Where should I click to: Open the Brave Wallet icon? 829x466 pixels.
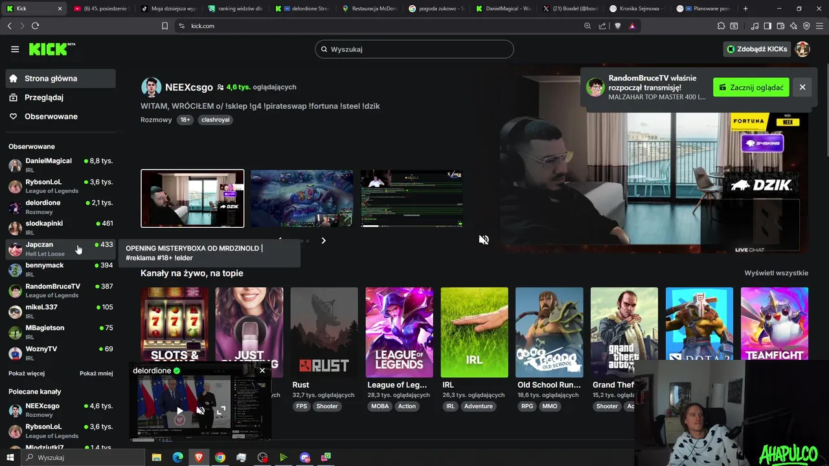click(x=780, y=26)
